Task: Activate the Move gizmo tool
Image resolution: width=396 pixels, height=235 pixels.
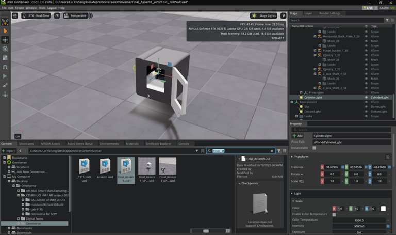Action: [x=5, y=40]
